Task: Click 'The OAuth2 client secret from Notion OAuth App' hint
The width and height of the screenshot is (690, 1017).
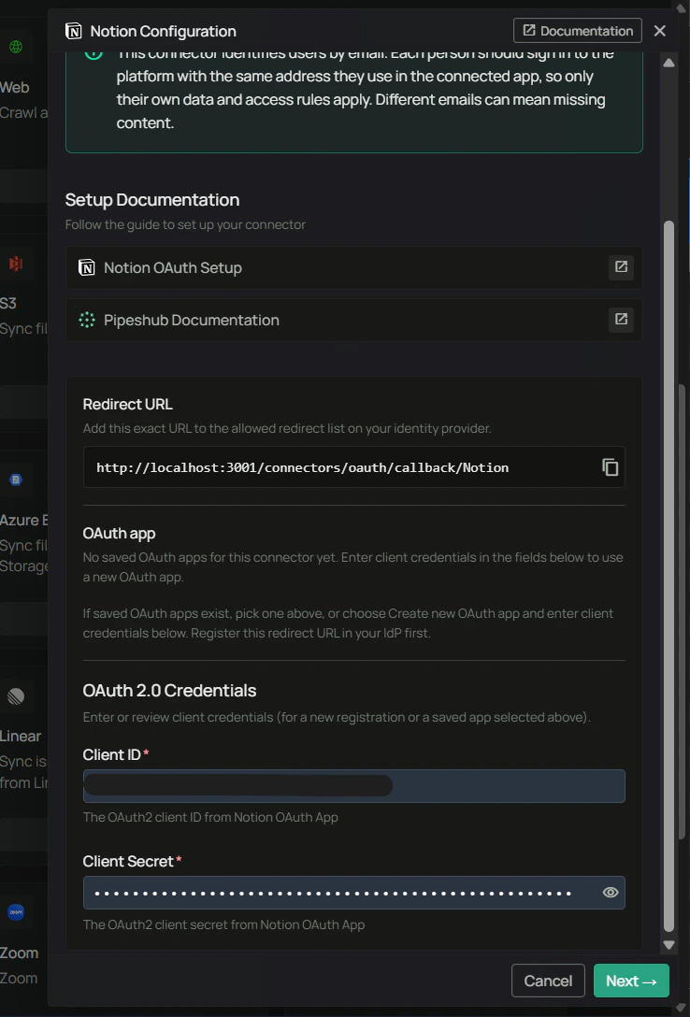Action: pos(223,924)
